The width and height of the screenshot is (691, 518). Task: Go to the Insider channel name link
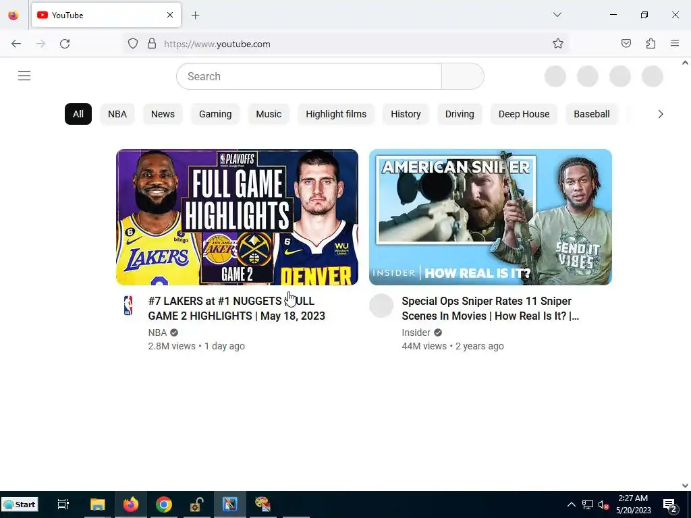416,333
